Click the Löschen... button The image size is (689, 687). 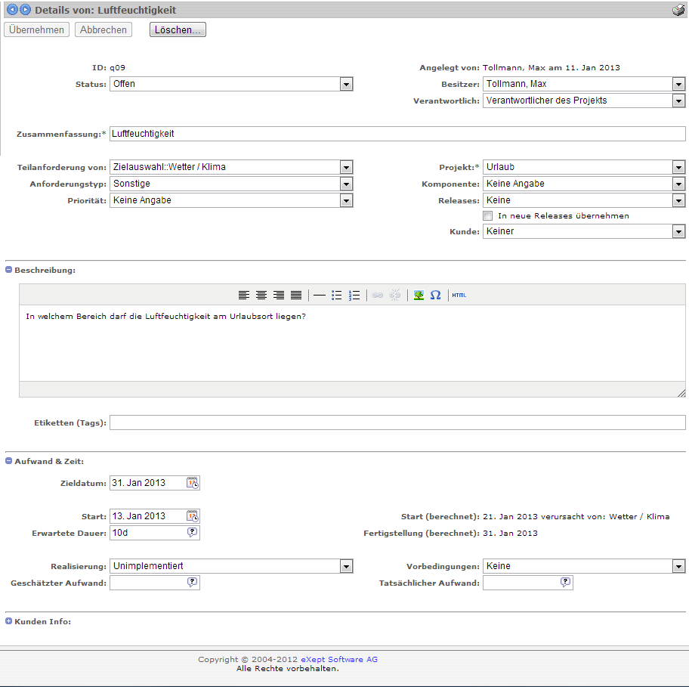[178, 29]
